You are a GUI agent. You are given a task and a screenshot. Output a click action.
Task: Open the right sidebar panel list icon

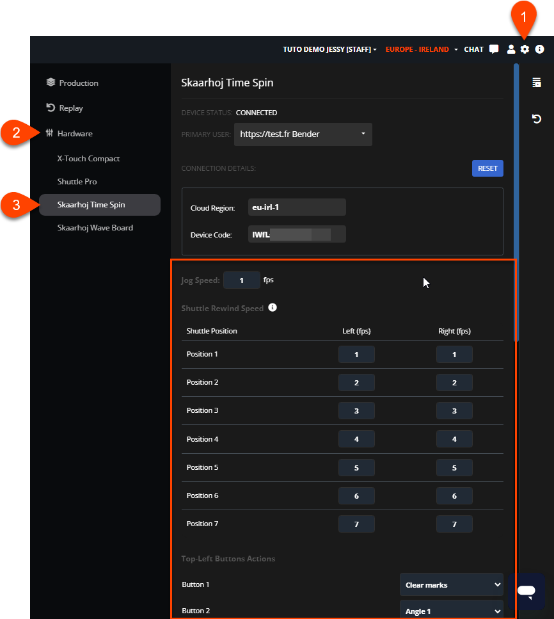coord(537,83)
